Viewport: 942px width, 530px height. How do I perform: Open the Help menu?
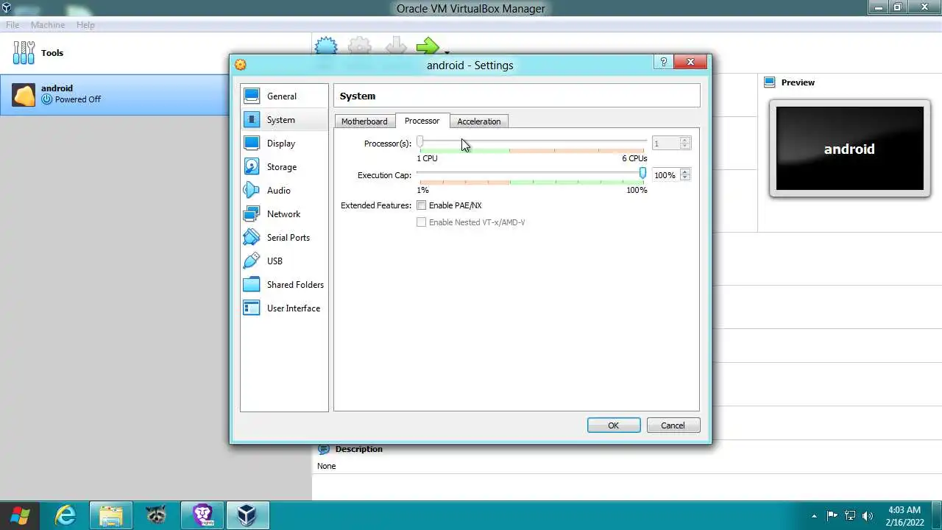click(85, 24)
